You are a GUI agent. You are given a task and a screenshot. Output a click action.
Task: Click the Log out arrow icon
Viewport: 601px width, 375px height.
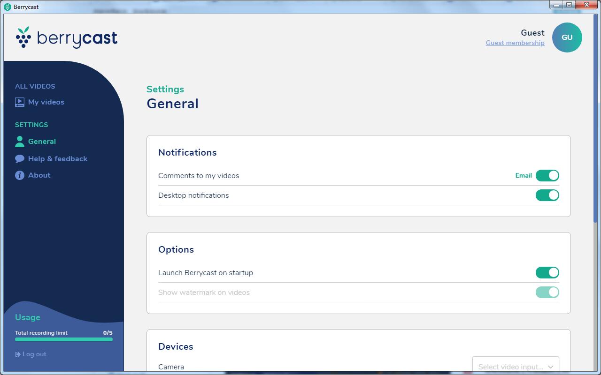point(18,354)
